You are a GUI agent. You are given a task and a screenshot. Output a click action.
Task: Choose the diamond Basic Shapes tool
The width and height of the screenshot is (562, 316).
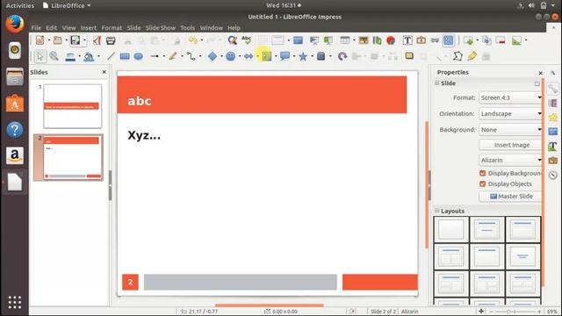(x=213, y=56)
